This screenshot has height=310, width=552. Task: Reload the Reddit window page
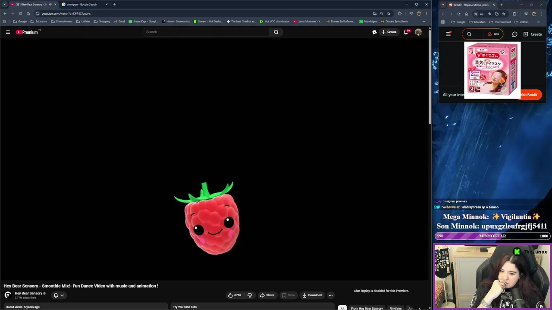point(459,14)
